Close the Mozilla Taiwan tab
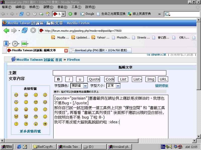Screen dimensions: 201x150 (66, 50)
